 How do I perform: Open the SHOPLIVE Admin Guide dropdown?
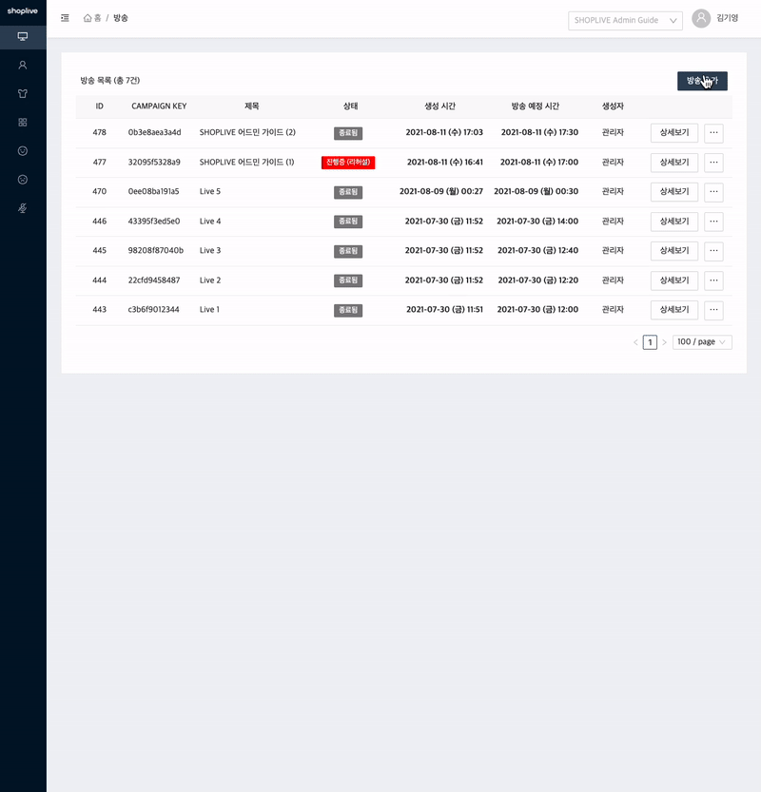(625, 20)
